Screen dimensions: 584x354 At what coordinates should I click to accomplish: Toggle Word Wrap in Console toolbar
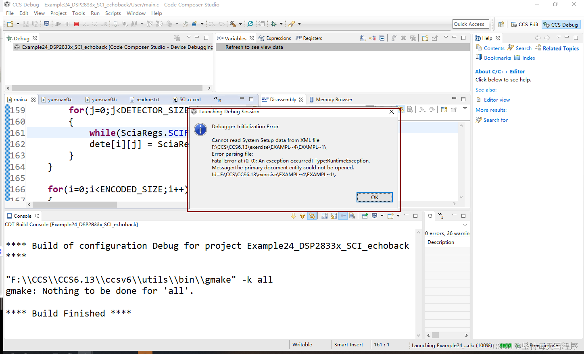click(343, 216)
